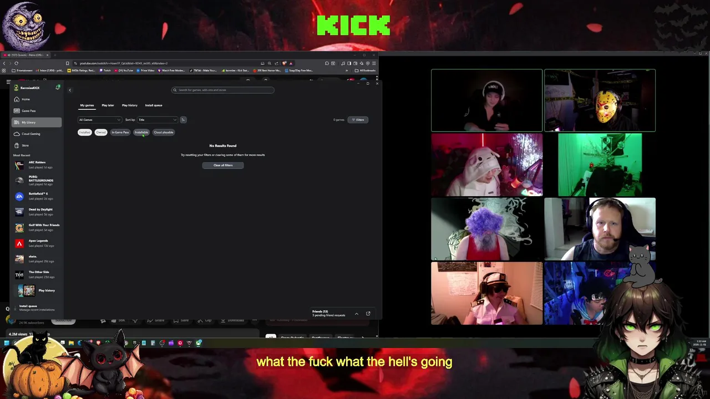
Task: Open the TikTok bookmark
Action: 203,70
